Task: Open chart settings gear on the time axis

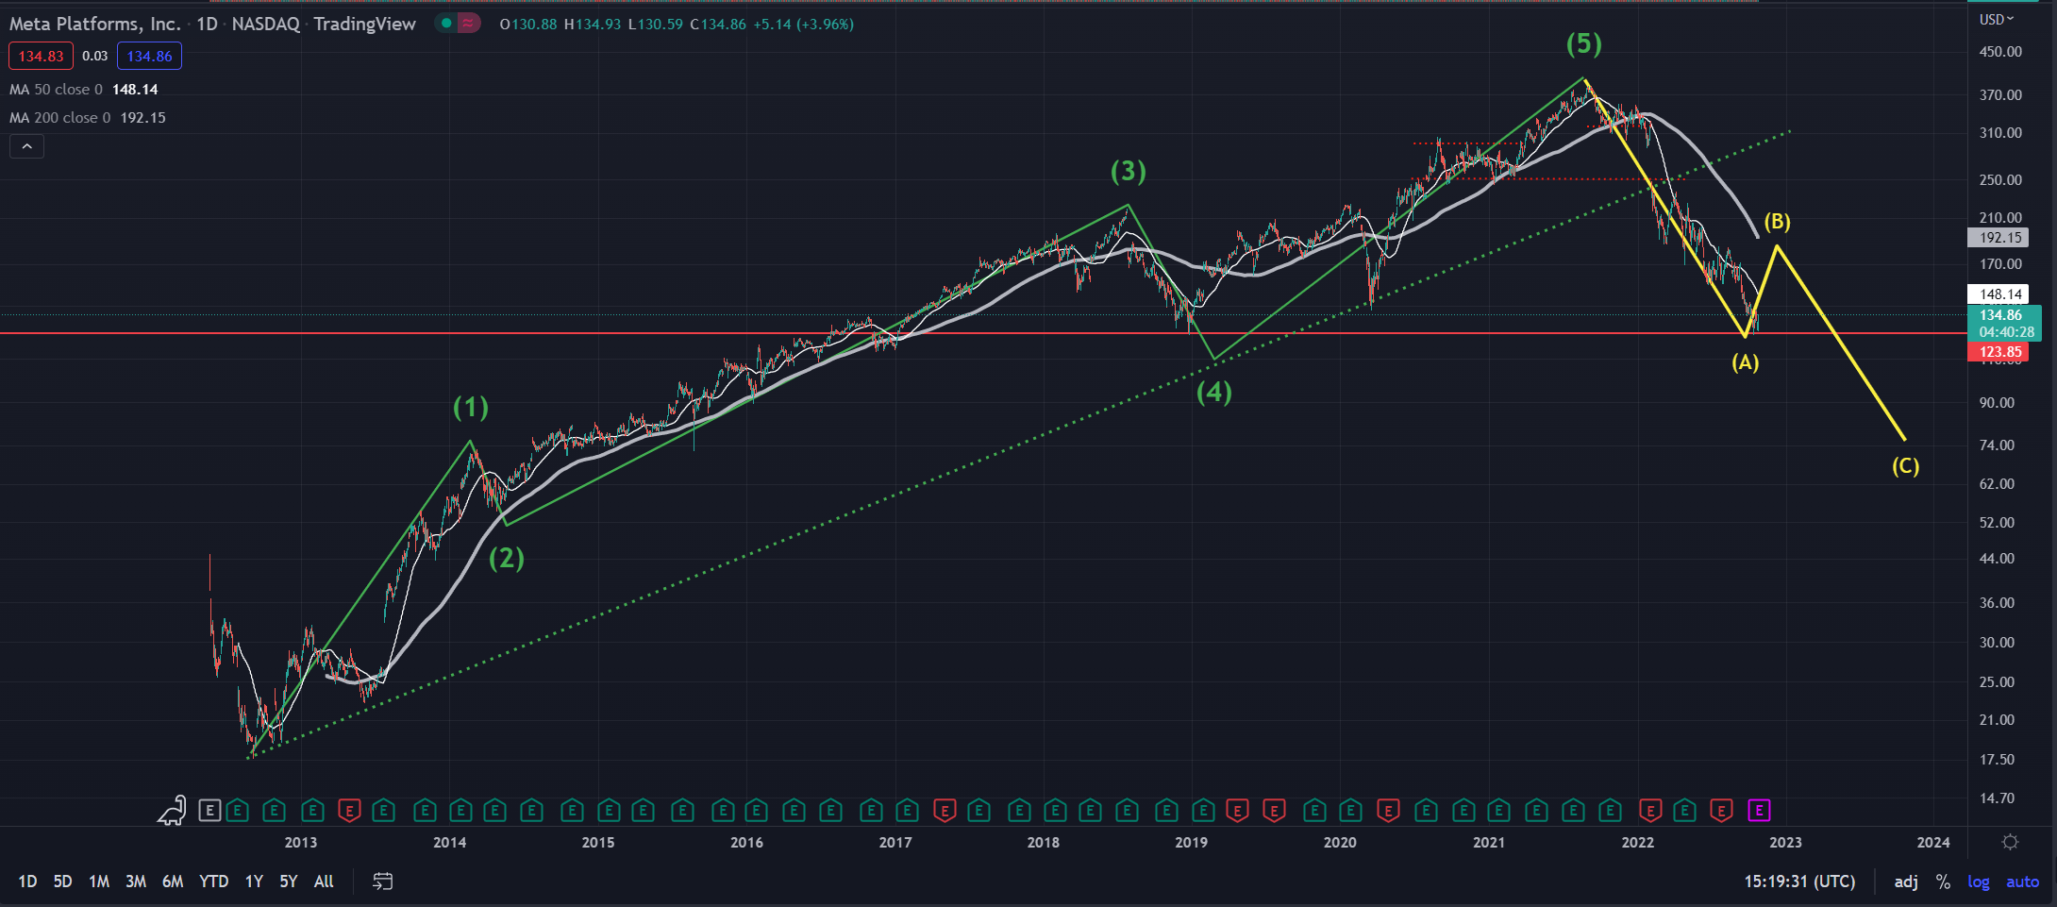Action: coord(2011,842)
